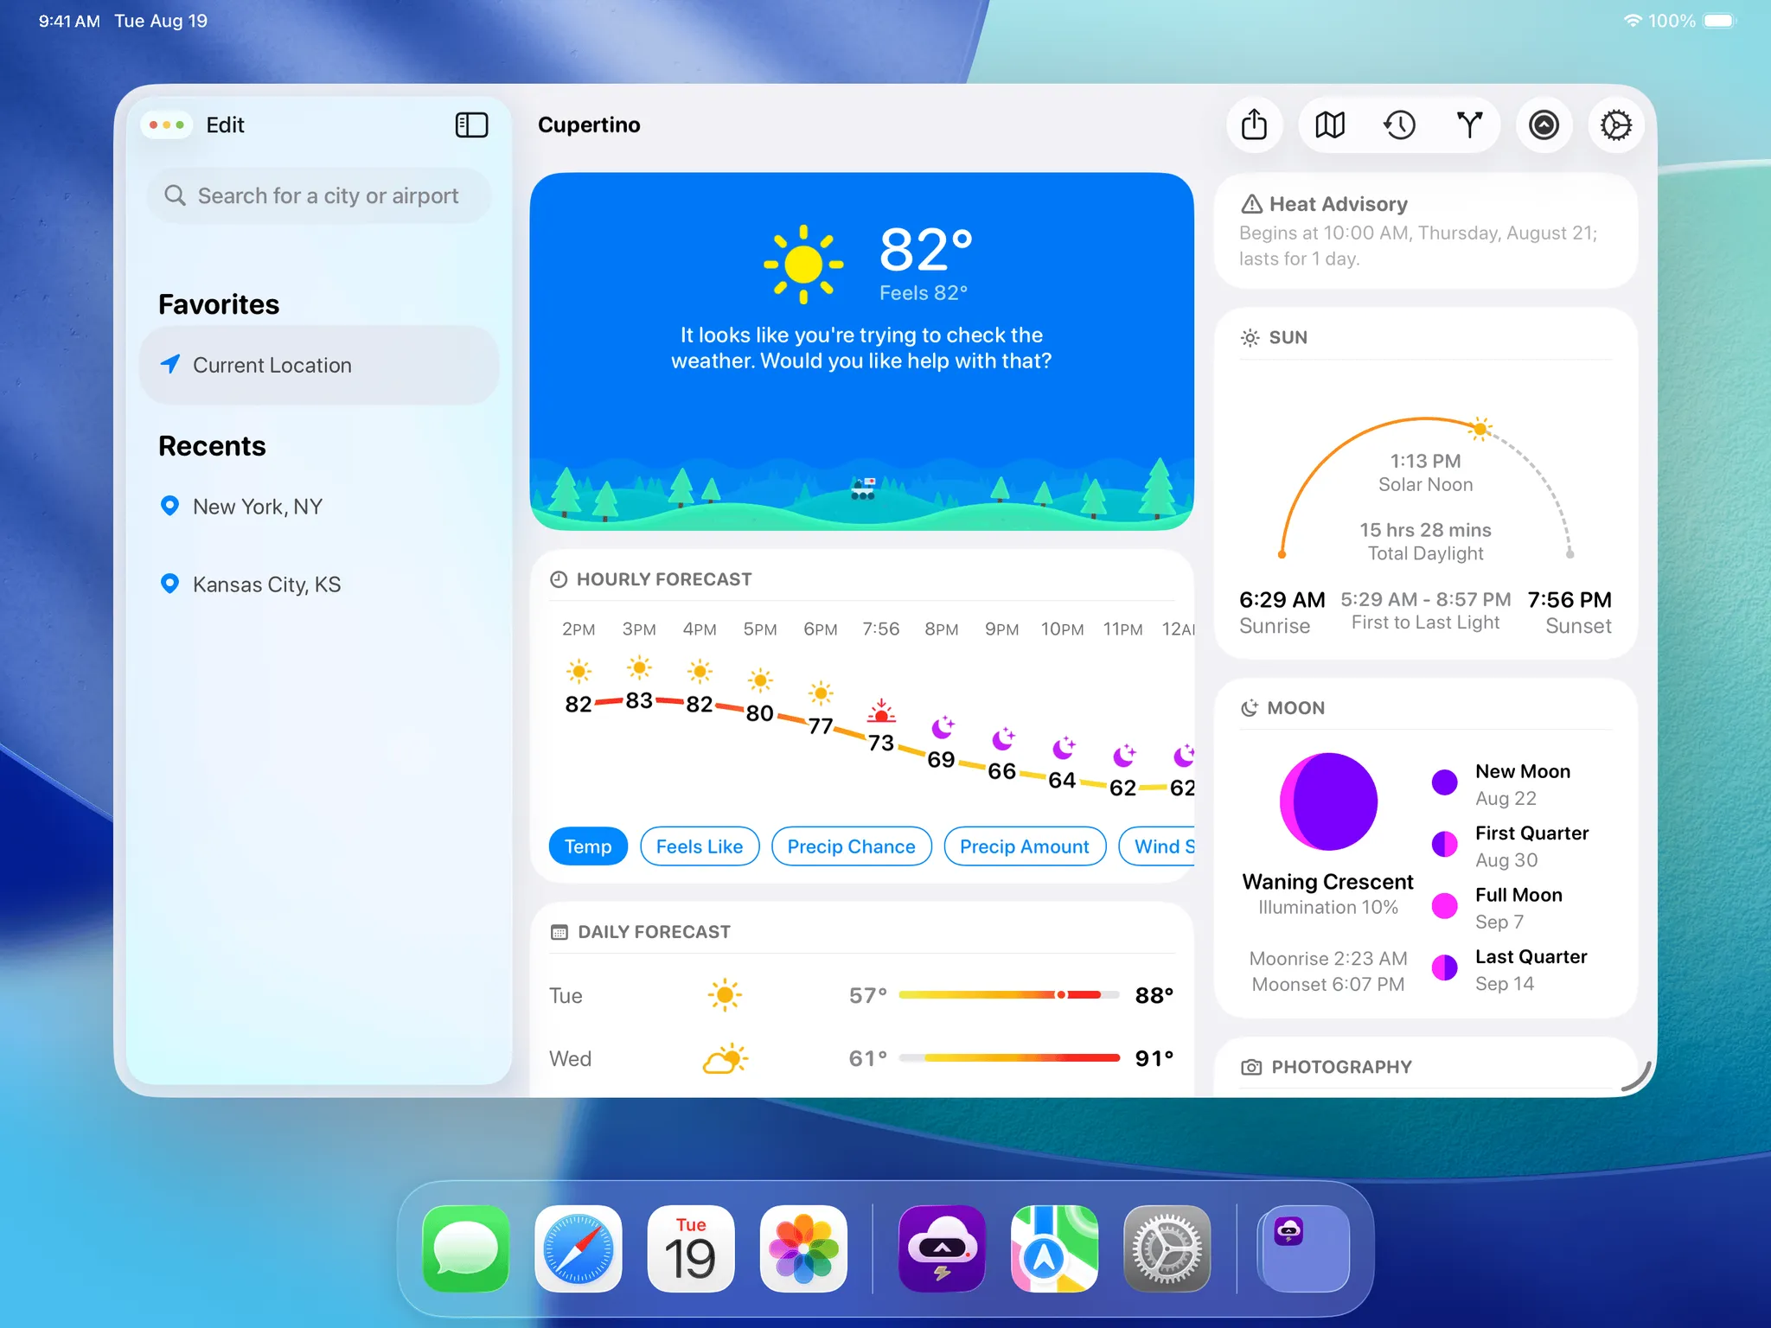Open New York, NY recent location

[258, 507]
